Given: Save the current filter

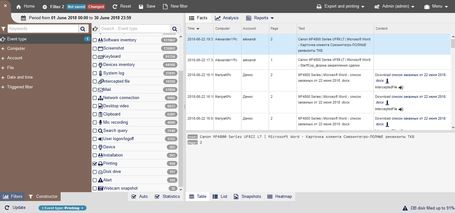Looking at the screenshot, I should [147, 6].
